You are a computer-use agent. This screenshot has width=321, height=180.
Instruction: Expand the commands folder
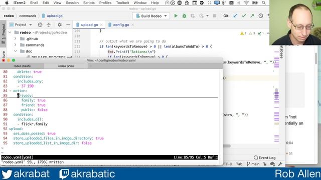[x=16, y=45]
